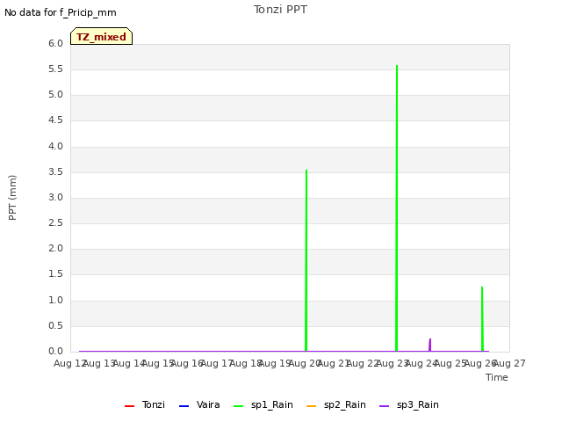Viewport: 562px width, 422px height.
Task: Click the 6.0 y-axis tick label
Action: [55, 43]
